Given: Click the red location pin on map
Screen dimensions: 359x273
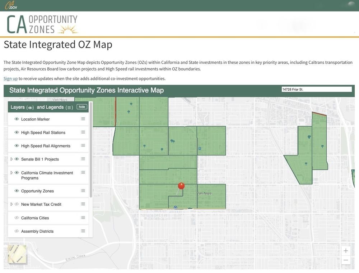Looking at the screenshot, I should pos(181,186).
